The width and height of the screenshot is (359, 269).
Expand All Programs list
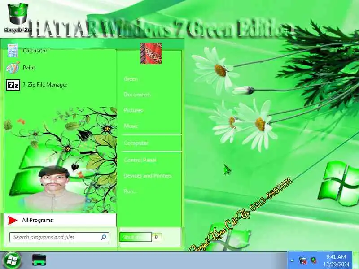pyautogui.click(x=60, y=220)
